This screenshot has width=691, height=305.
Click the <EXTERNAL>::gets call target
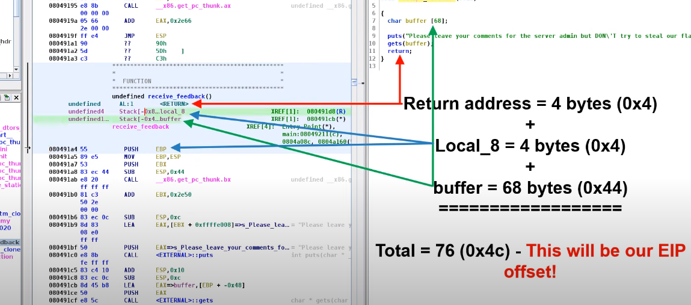pos(182,300)
